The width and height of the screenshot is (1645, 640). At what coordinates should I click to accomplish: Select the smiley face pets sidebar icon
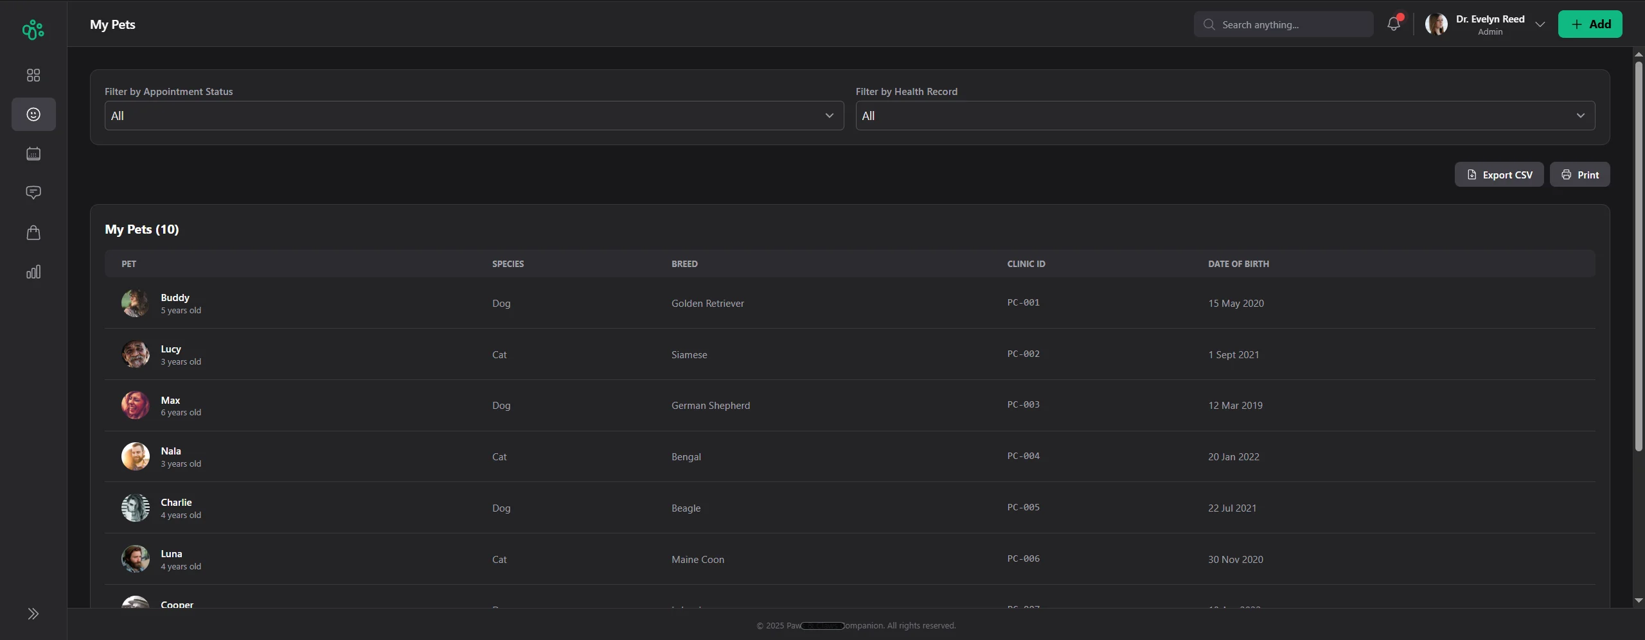tap(33, 114)
